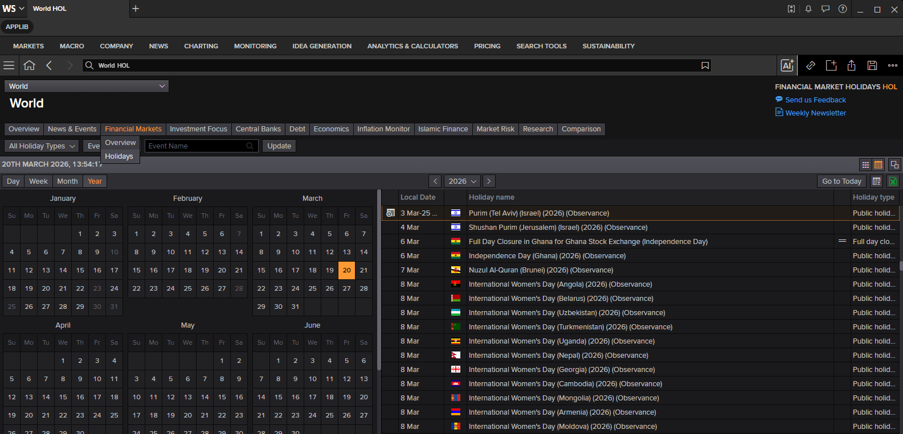Switch to orange calendar view toggle

click(879, 165)
